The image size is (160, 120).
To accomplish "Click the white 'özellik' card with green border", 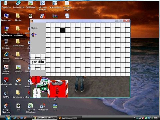I will (x=37, y=93).
